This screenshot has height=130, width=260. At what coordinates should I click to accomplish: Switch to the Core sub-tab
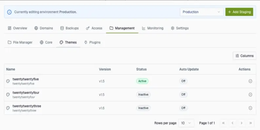tap(46, 42)
